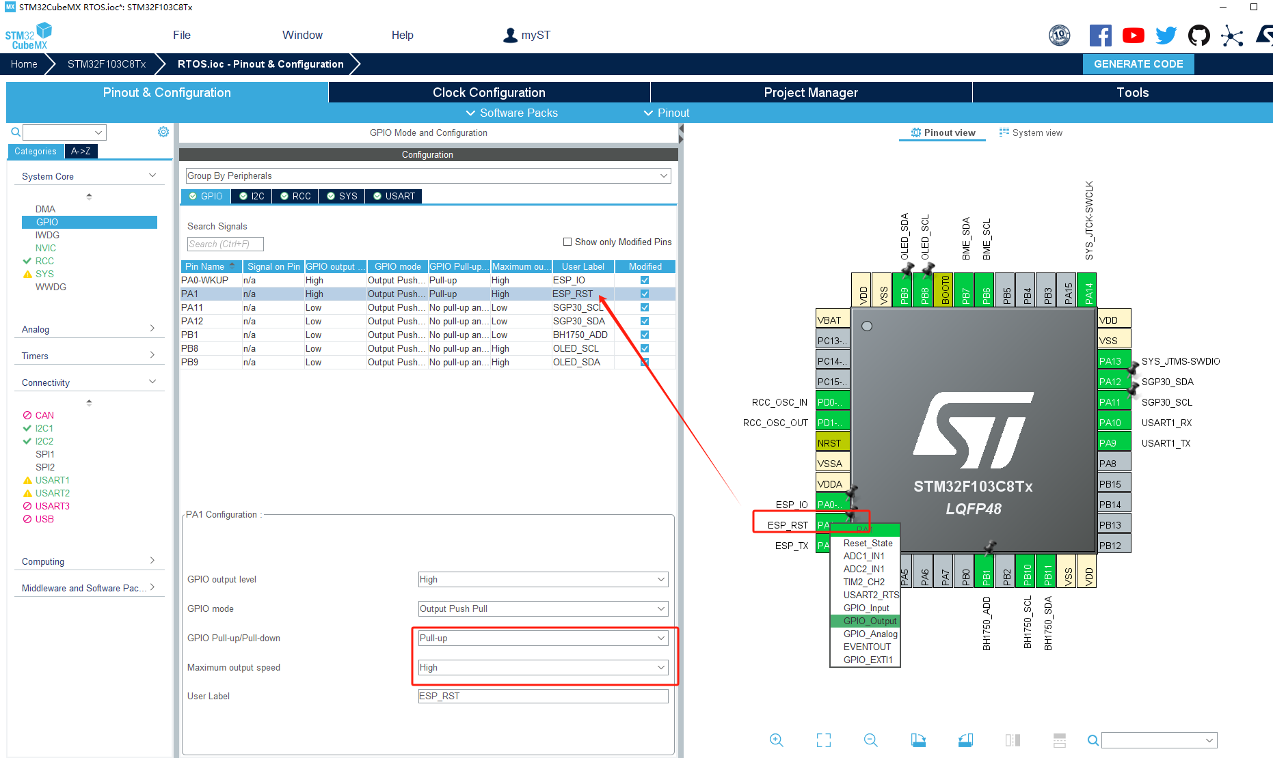Click the Twitter icon in the header
This screenshot has width=1273, height=758.
pos(1166,35)
